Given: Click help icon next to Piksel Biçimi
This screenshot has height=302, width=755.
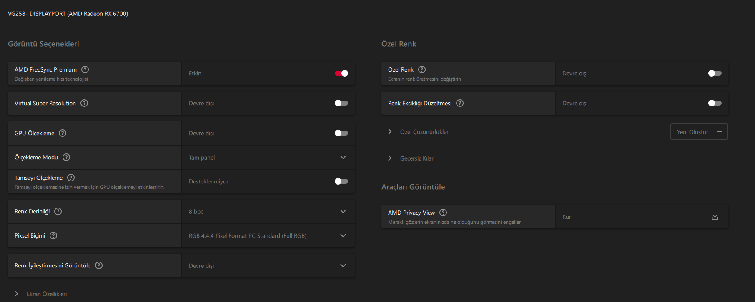Looking at the screenshot, I should [x=53, y=235].
